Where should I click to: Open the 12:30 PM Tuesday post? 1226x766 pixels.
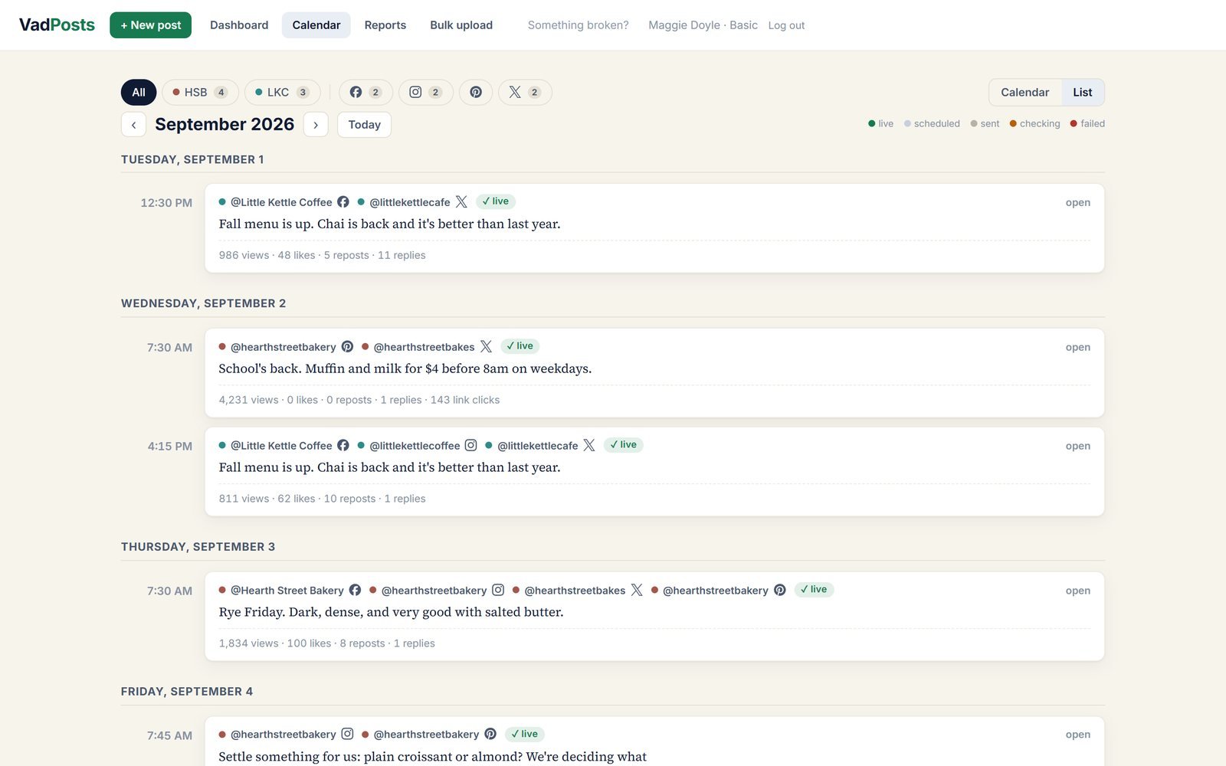coord(1077,203)
